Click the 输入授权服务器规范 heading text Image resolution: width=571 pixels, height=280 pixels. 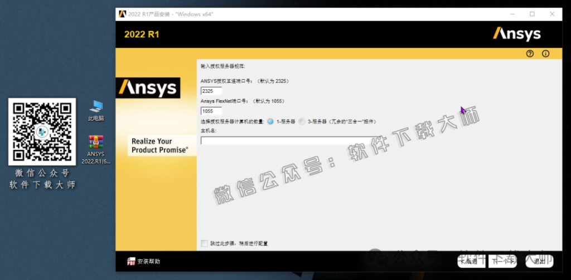pyautogui.click(x=223, y=67)
